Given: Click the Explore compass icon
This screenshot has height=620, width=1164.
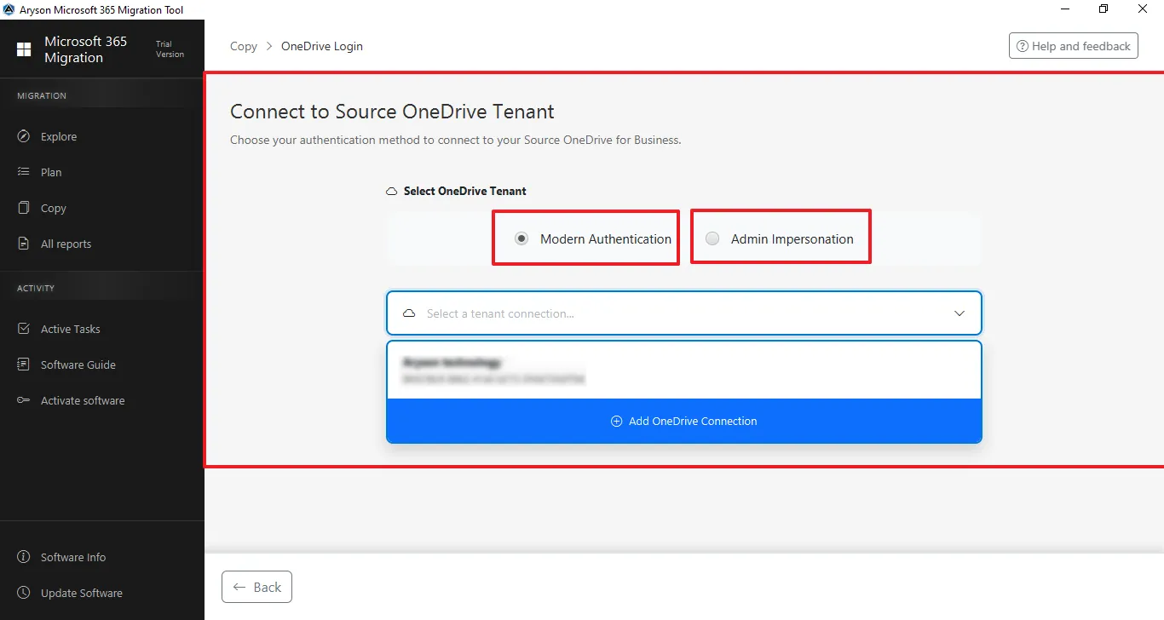Looking at the screenshot, I should [24, 136].
